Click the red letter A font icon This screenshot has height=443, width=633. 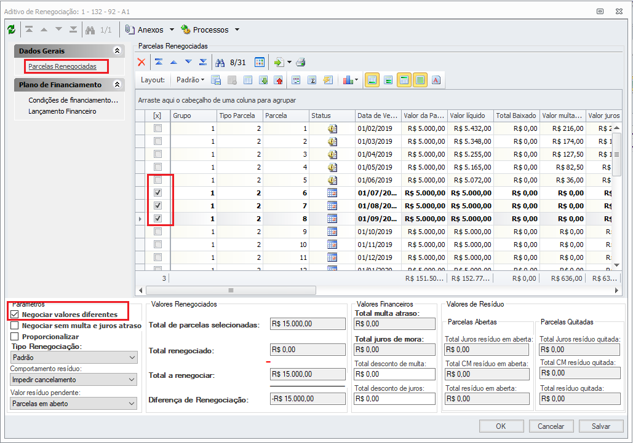point(436,80)
